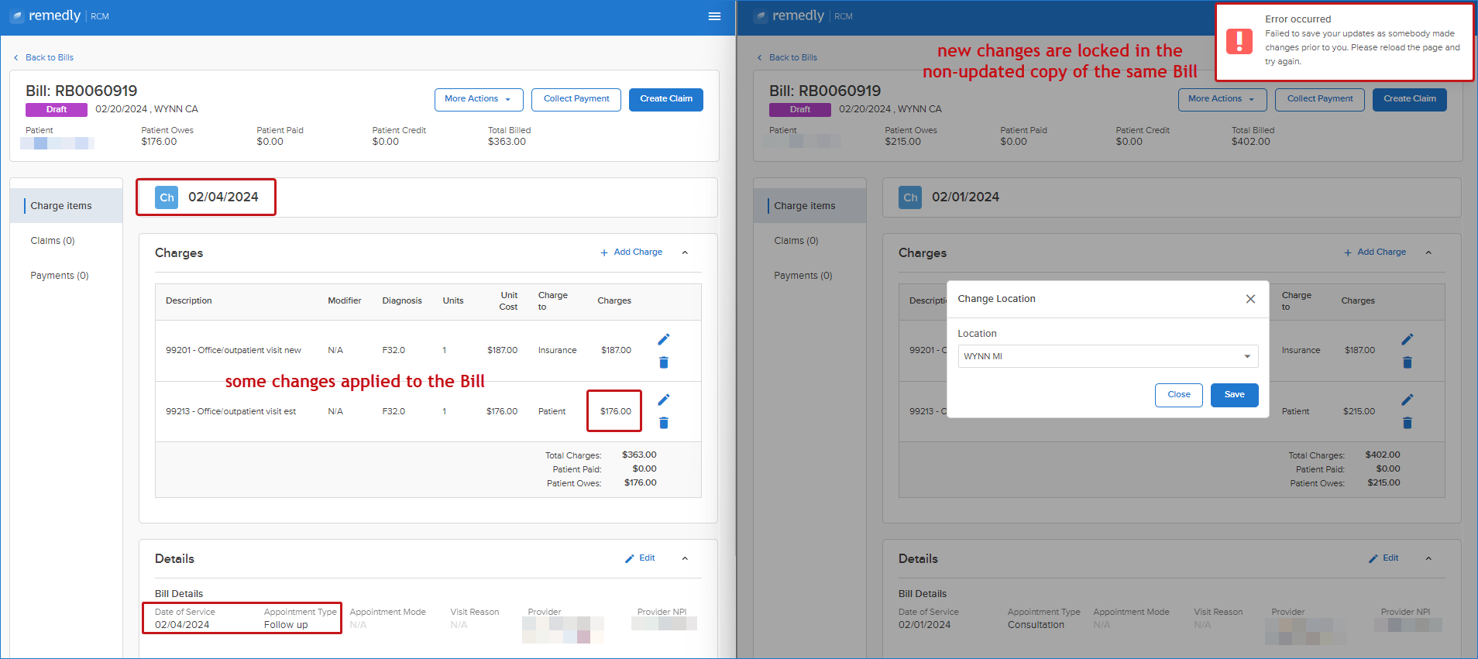Screen dimensions: 1478x659
Task: Collapse the Details section on left panel
Action: tap(685, 558)
